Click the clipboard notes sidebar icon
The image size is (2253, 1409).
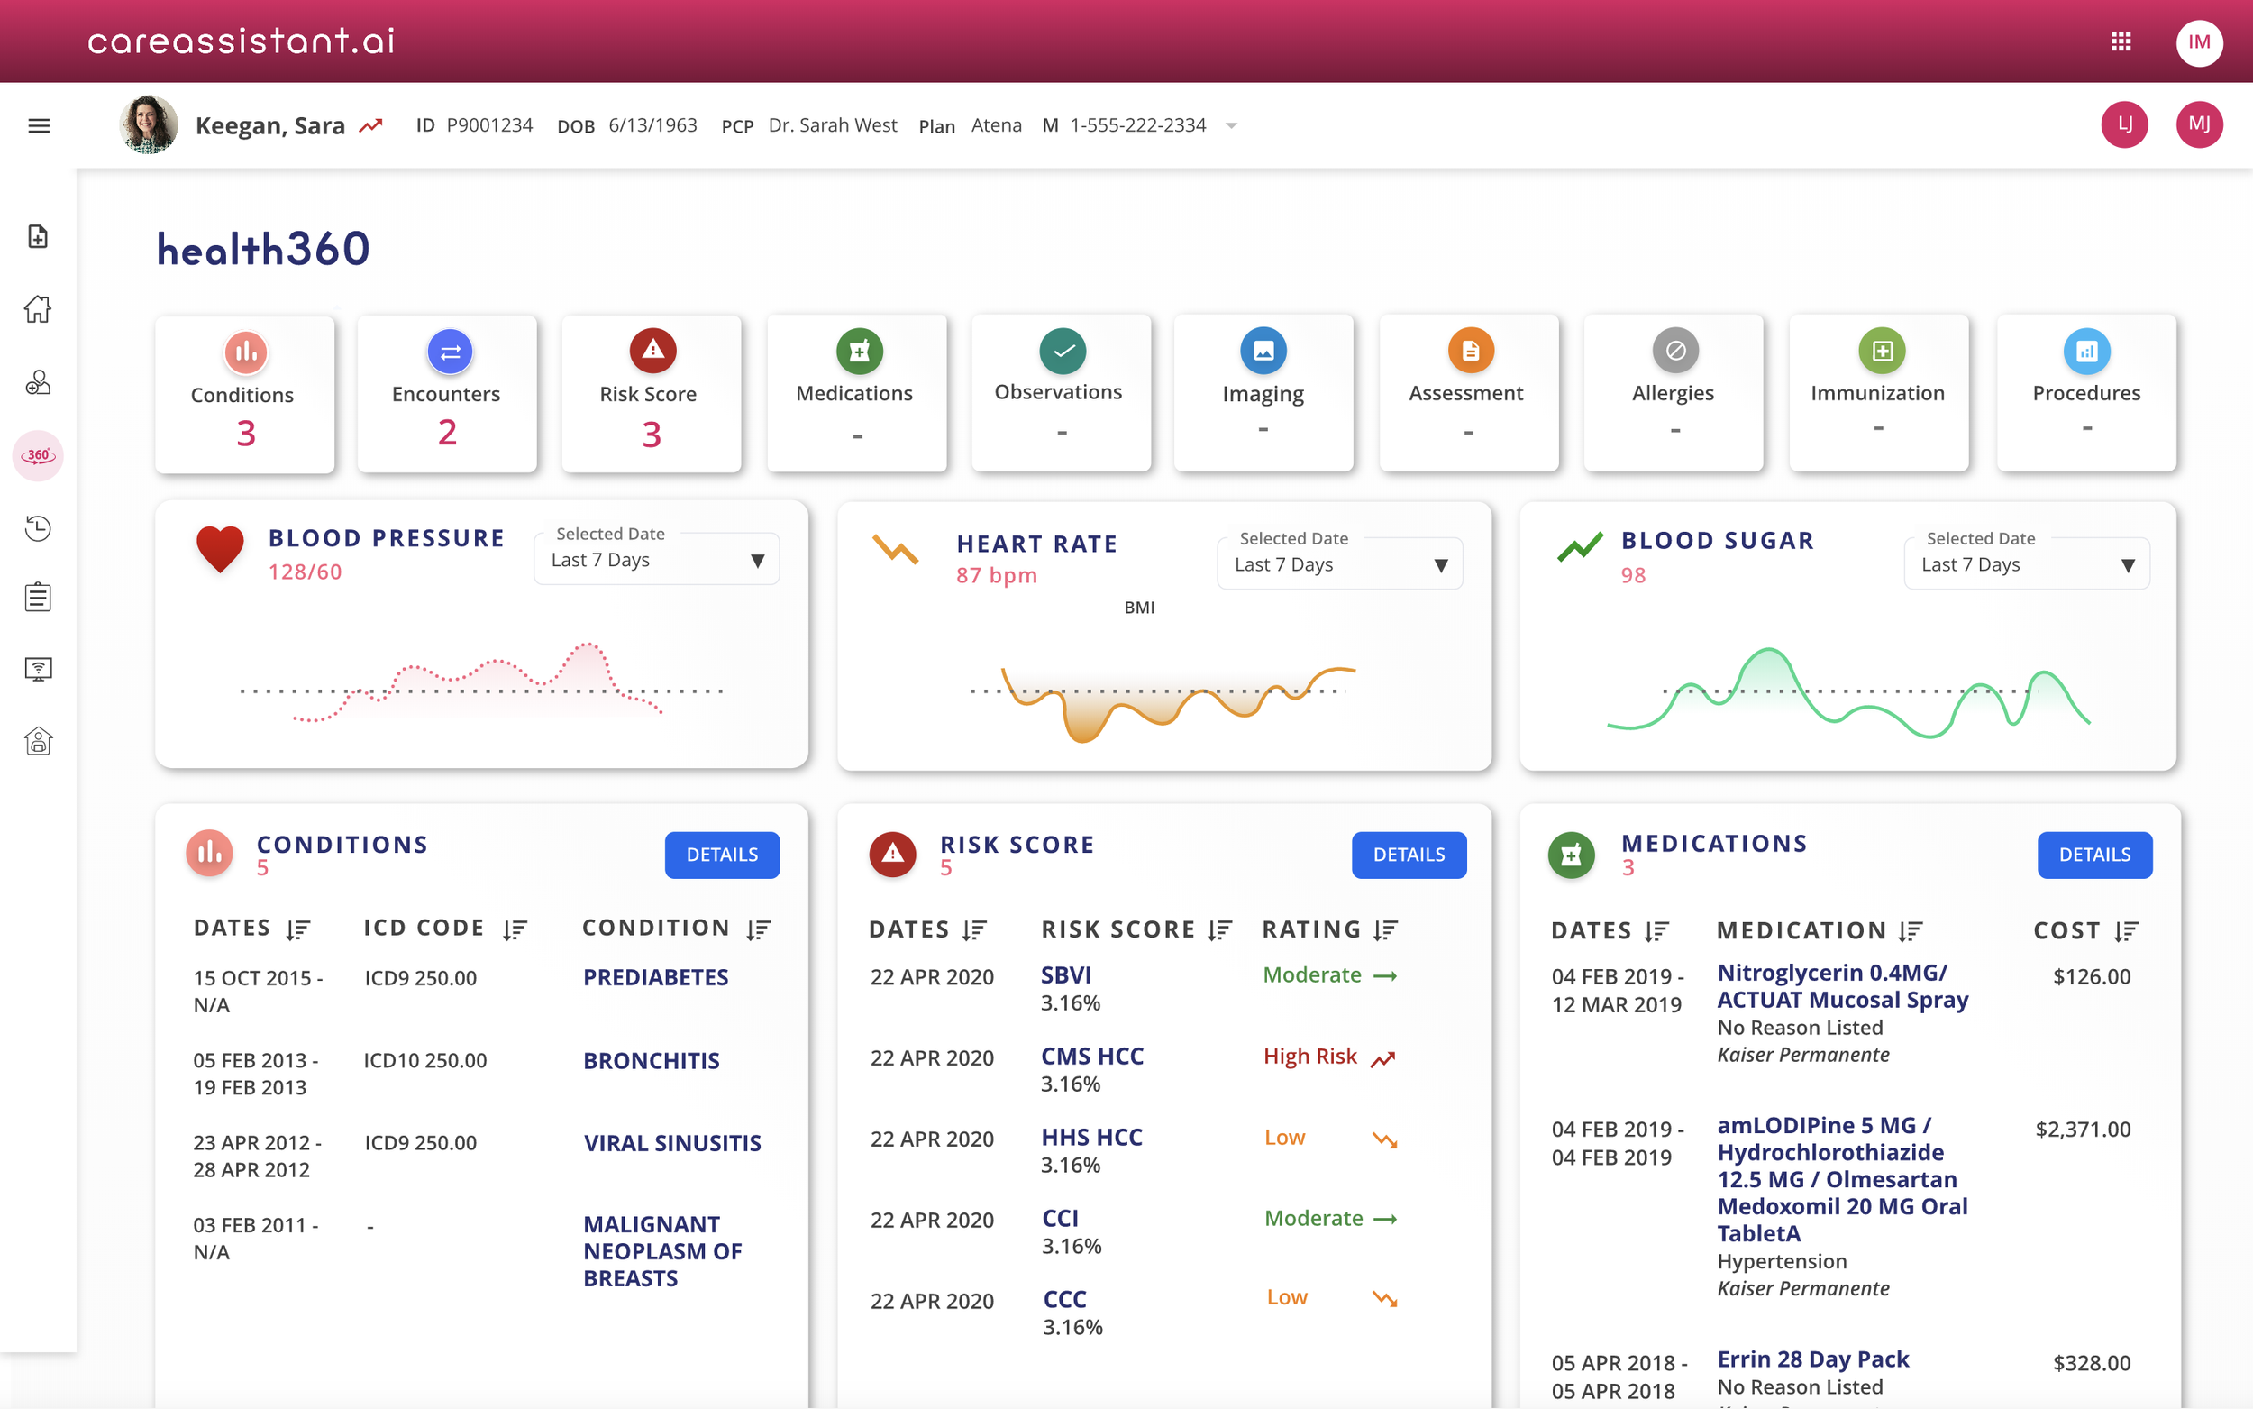pos(38,598)
